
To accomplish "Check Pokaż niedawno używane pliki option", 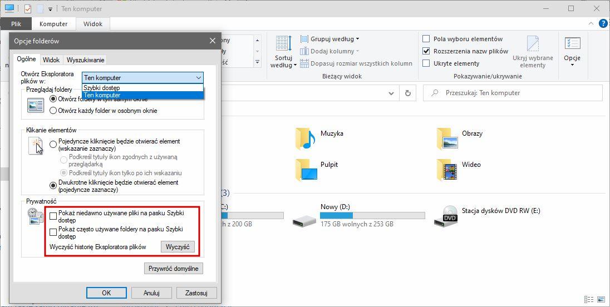I will pos(53,216).
